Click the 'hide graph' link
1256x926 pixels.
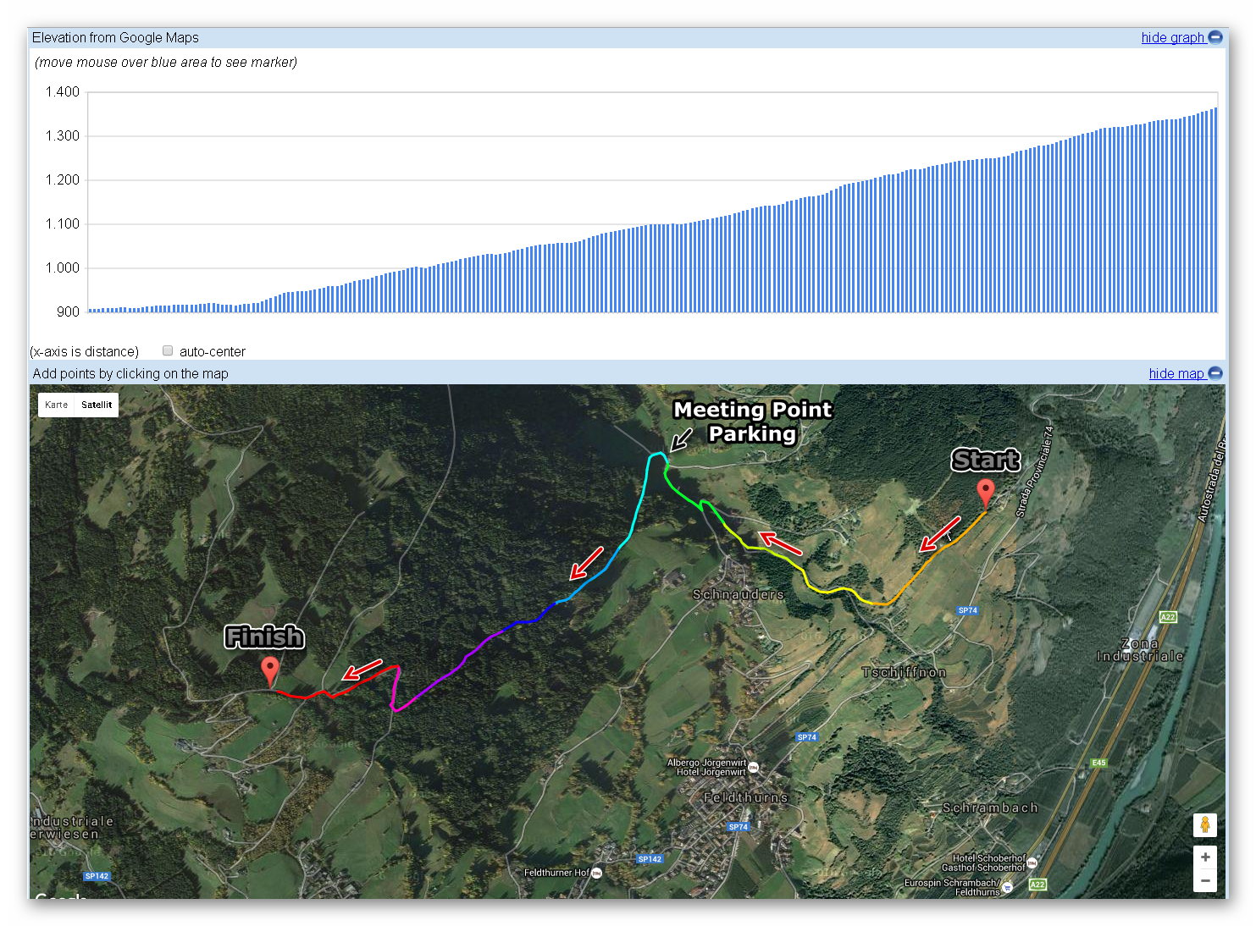click(1172, 37)
